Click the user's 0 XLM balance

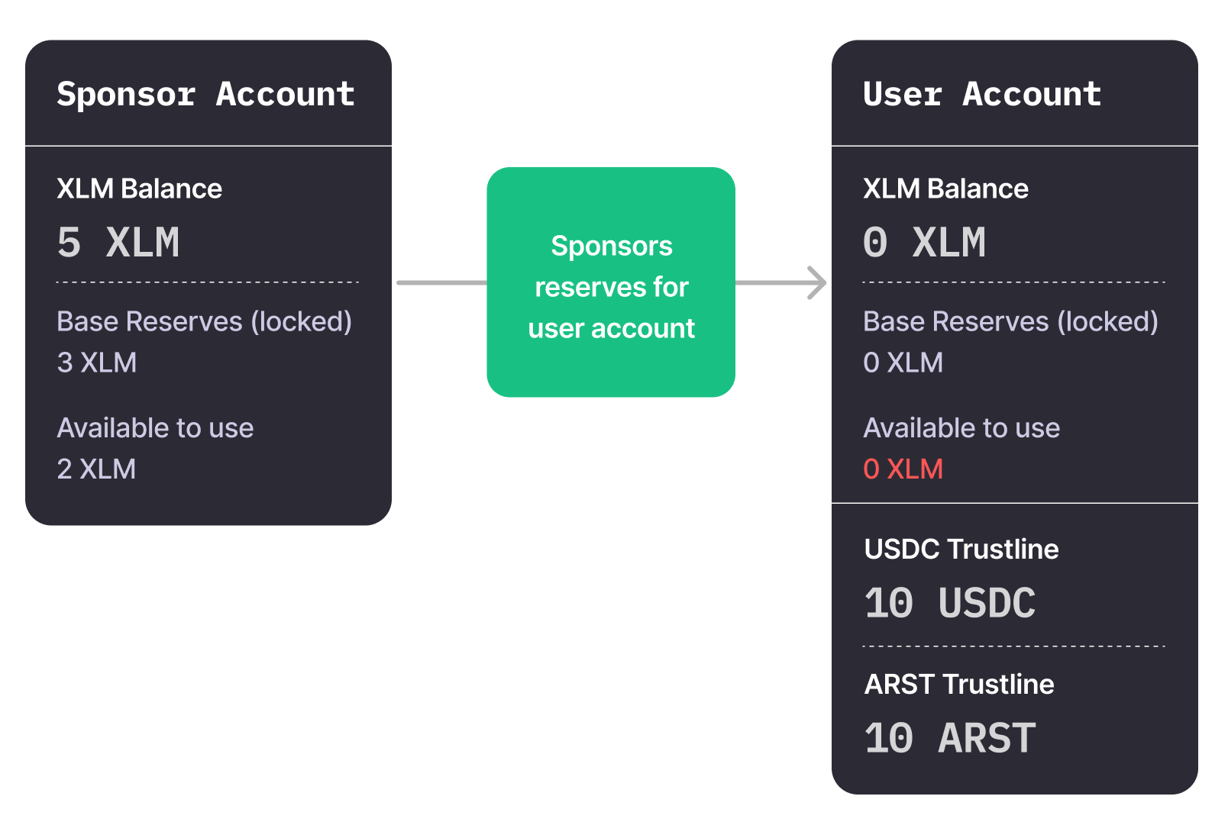924,243
